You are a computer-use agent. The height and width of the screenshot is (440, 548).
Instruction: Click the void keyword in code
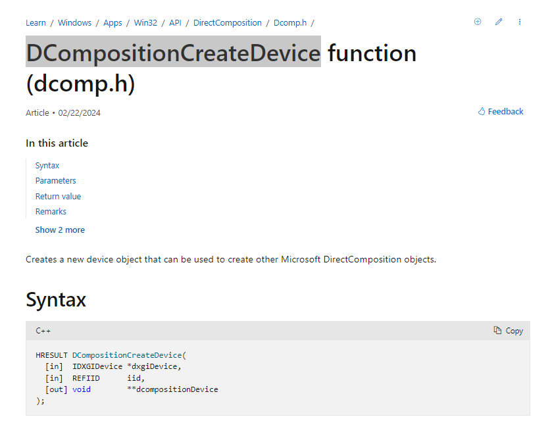pyautogui.click(x=82, y=389)
